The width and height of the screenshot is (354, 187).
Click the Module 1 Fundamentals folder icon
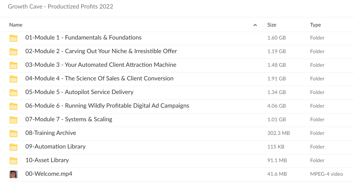[x=13, y=38]
